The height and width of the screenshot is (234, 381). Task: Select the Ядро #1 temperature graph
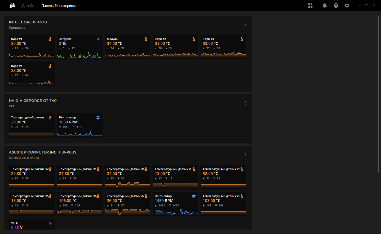pyautogui.click(x=32, y=55)
